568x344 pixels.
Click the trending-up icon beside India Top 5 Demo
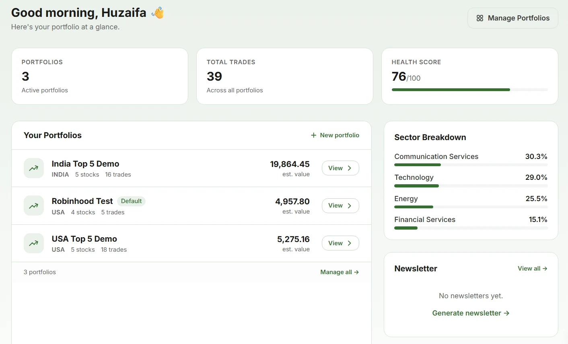pos(34,168)
